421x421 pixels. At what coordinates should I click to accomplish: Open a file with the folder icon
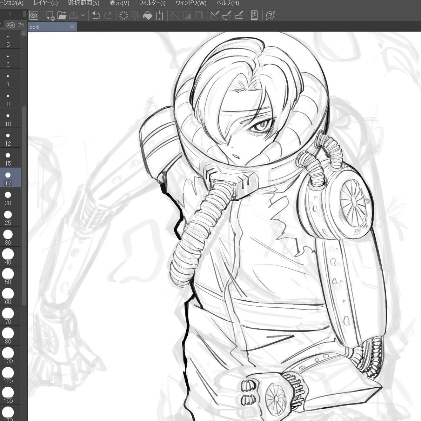[x=62, y=15]
